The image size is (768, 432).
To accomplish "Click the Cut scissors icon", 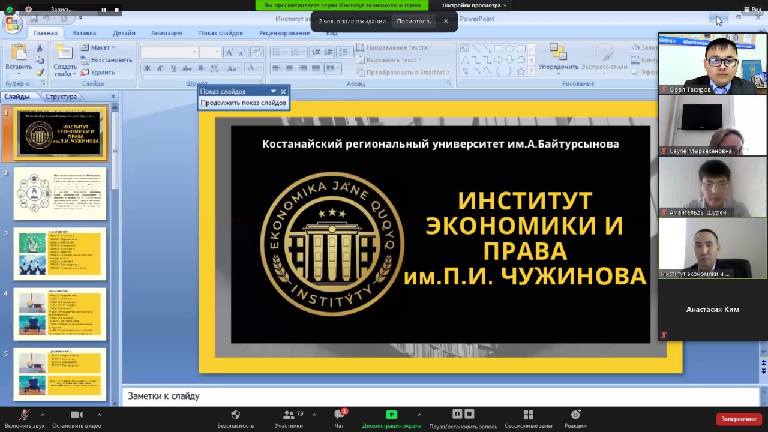I will tap(40, 48).
